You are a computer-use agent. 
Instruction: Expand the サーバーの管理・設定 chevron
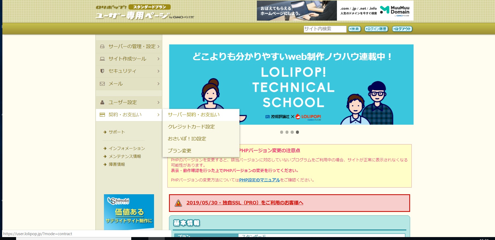click(158, 47)
